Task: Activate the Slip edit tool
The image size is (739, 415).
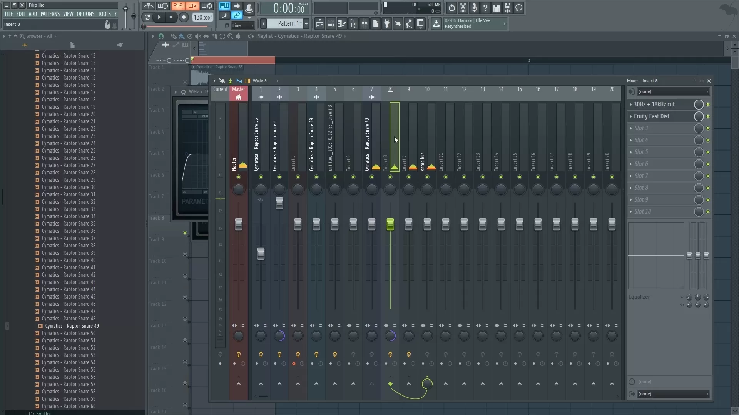Action: [x=206, y=36]
